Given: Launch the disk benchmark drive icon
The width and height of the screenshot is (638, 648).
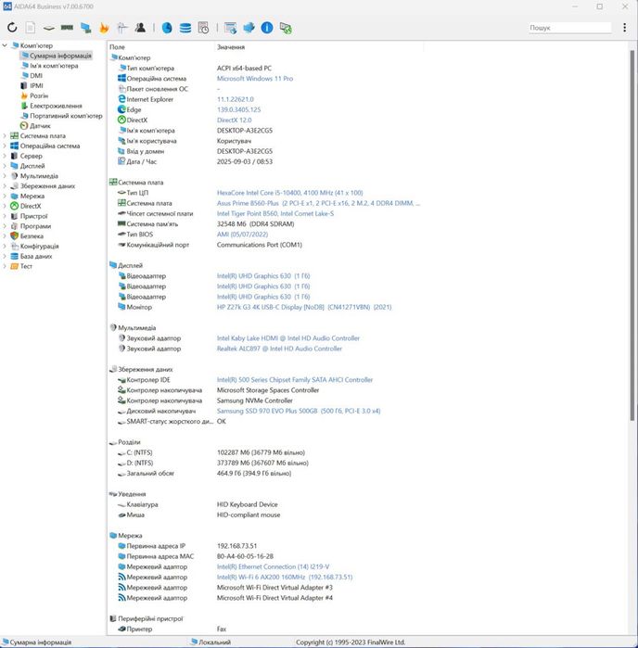Looking at the screenshot, I should pos(49,28).
